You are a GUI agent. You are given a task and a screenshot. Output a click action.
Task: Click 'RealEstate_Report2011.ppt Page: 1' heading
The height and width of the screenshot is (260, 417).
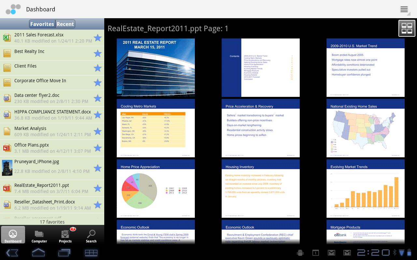point(168,29)
